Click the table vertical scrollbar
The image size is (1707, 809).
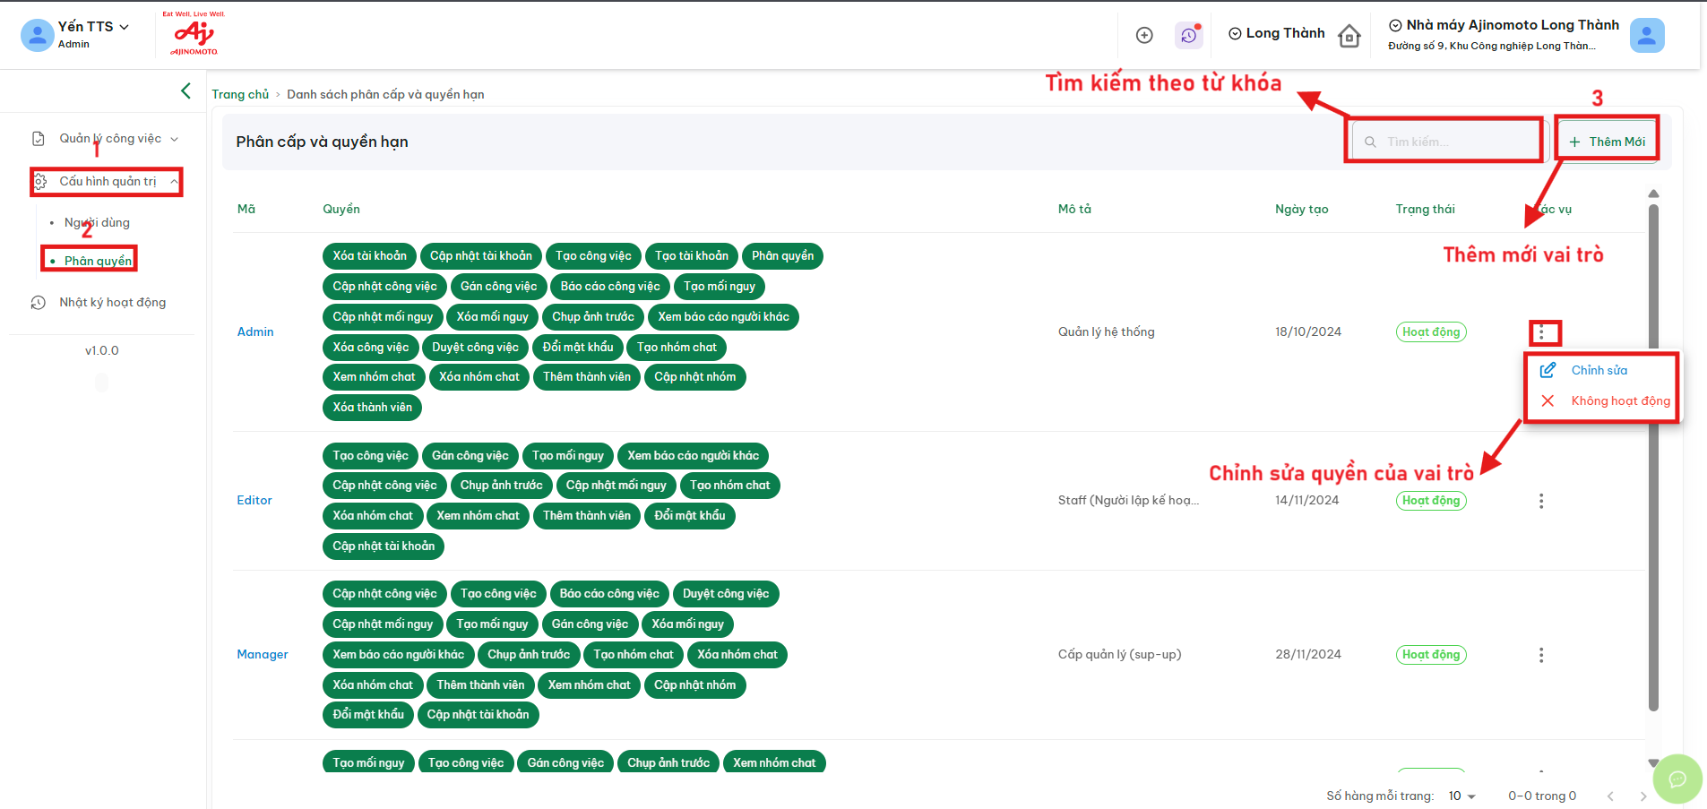pyautogui.click(x=1653, y=457)
